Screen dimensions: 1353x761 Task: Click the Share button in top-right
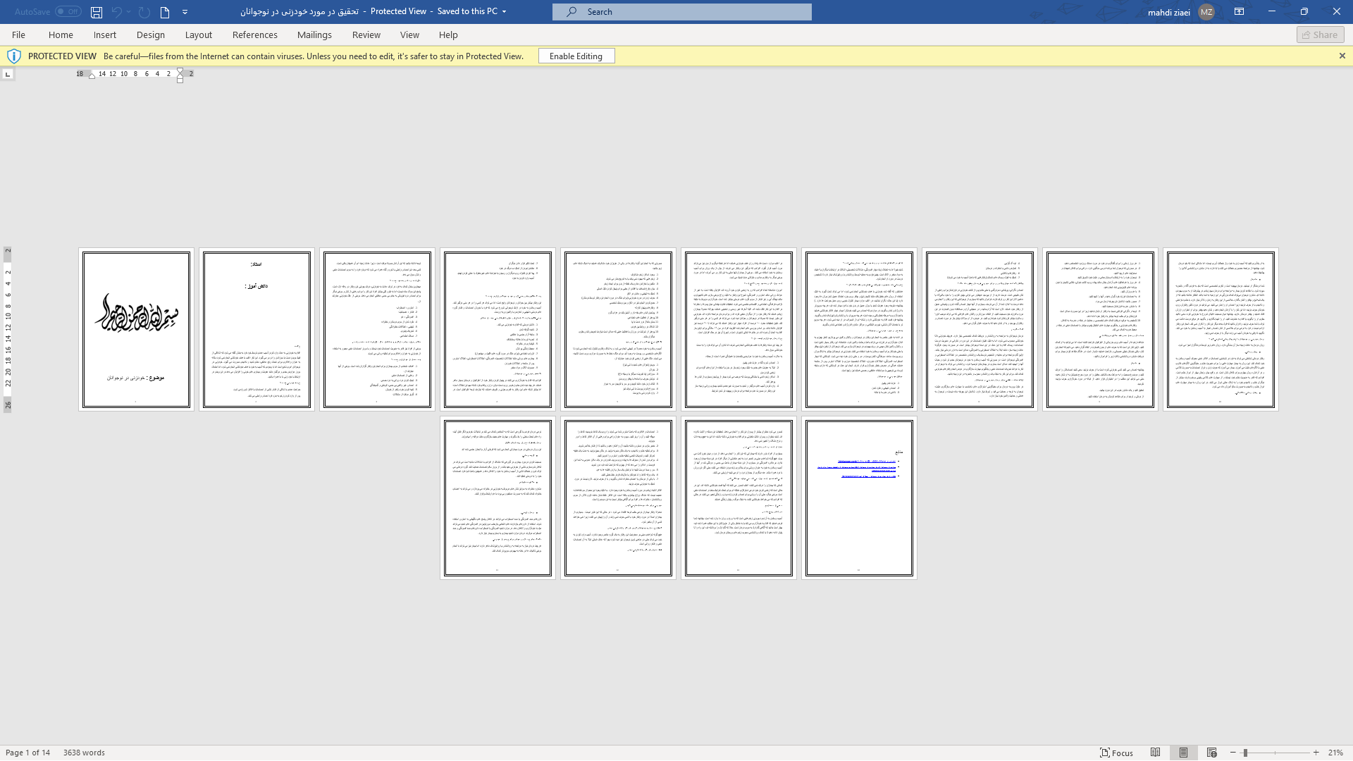[1320, 35]
